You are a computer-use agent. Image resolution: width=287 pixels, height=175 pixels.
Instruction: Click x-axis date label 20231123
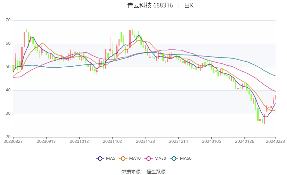point(145,141)
